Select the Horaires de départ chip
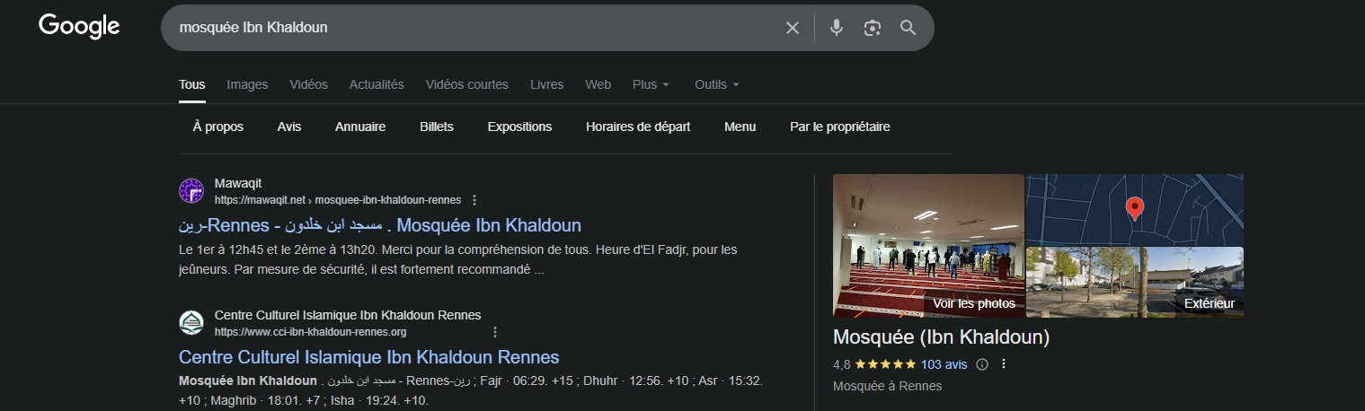Viewport: 1365px width, 411px height. point(638,127)
